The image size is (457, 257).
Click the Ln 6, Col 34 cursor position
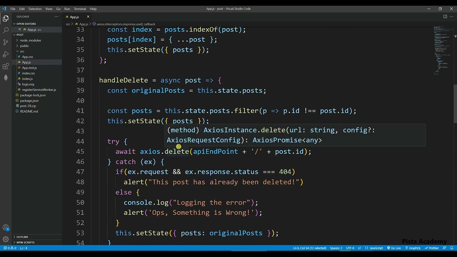pyautogui.click(x=310, y=248)
